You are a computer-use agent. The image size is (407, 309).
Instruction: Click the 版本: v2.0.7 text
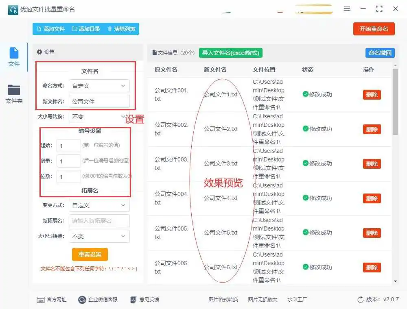pos(382,299)
